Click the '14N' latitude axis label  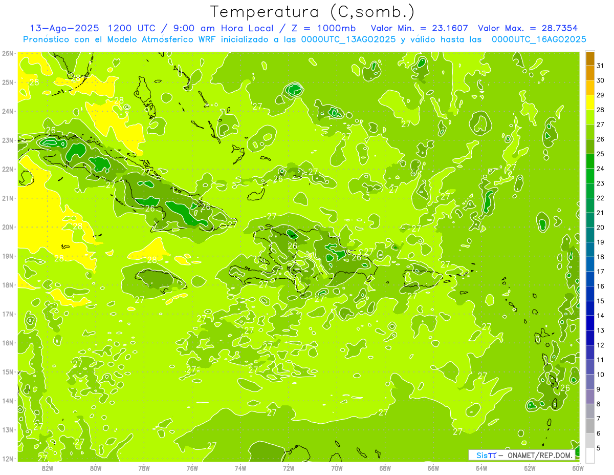8,401
